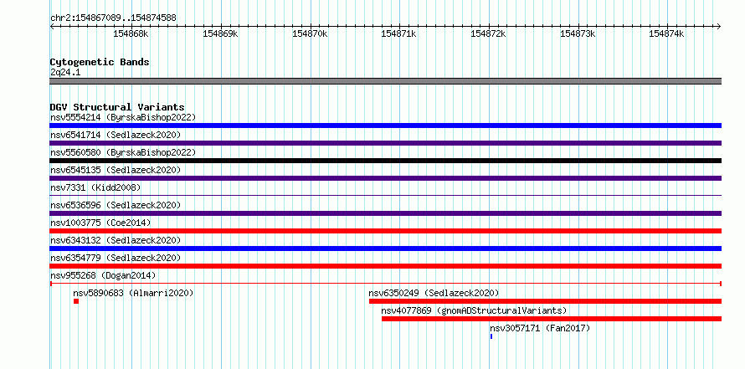Open nsv5560580 (ByrskaBishop2022) variant label
Image resolution: width=745 pixels, height=369 pixels.
pos(123,152)
